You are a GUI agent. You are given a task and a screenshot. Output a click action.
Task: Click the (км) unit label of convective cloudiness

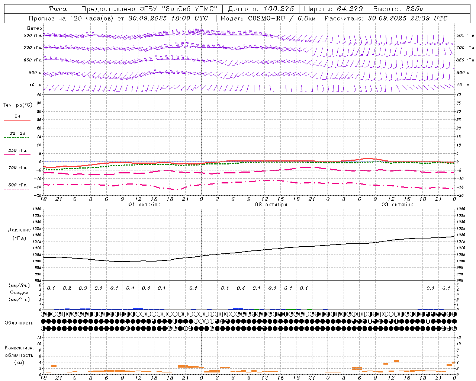coord(19,362)
